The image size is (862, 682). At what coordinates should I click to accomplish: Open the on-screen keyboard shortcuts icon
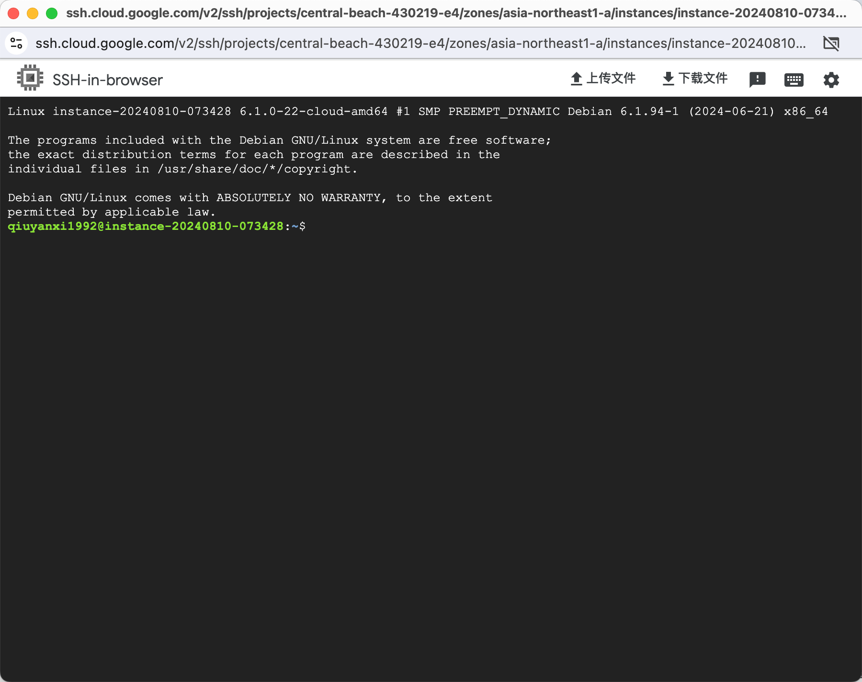pyautogui.click(x=794, y=80)
